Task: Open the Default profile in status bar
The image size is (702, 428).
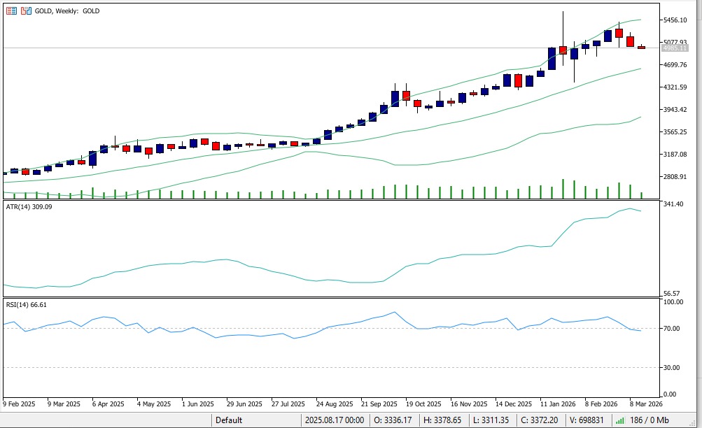Action: pos(229,420)
